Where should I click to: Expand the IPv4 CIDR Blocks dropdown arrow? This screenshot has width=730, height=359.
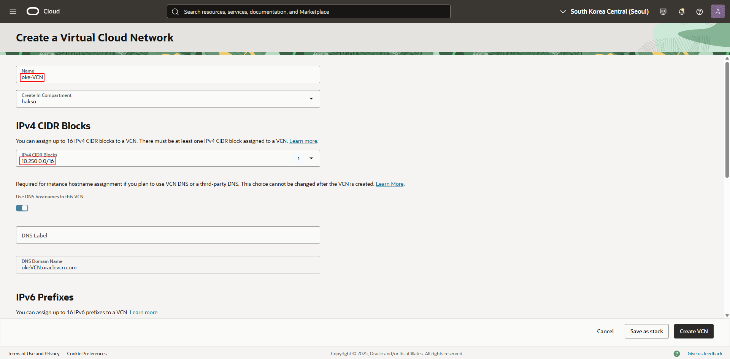[311, 158]
